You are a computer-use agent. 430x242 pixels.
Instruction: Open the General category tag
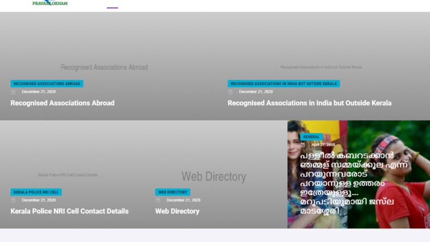311,137
